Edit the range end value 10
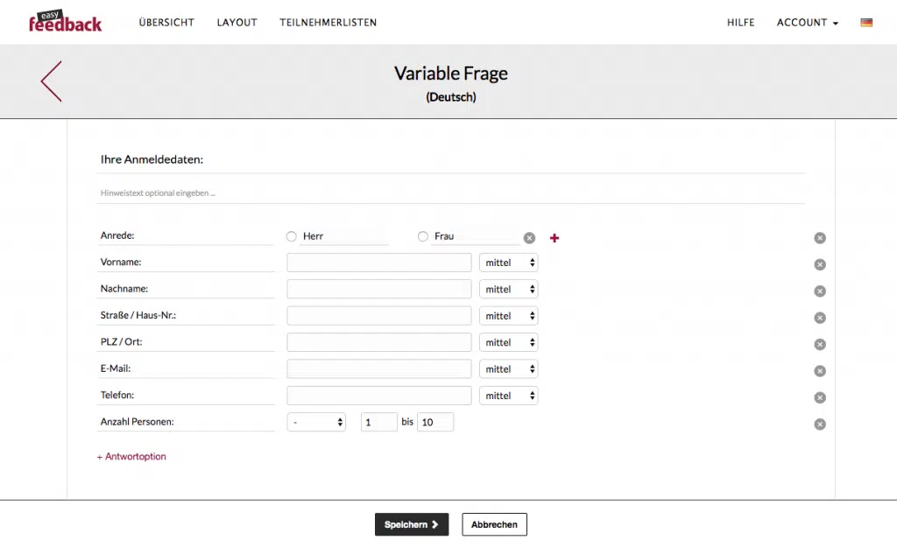This screenshot has height=547, width=897. (x=435, y=422)
